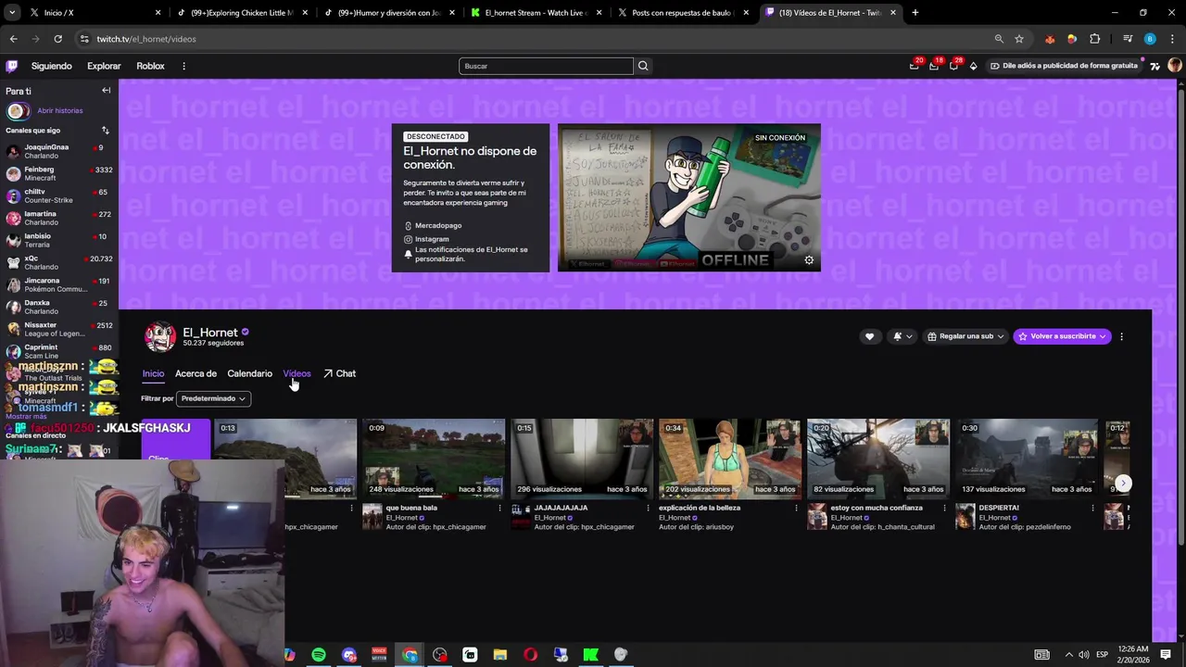This screenshot has height=667, width=1186.
Task: Open 'estoy con mucha confianza' clip title
Action: point(877,508)
